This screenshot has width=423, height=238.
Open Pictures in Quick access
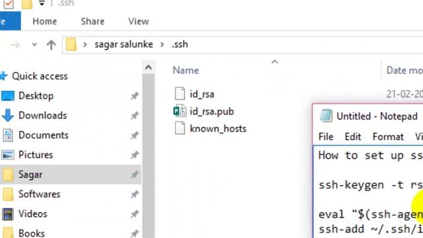click(36, 155)
